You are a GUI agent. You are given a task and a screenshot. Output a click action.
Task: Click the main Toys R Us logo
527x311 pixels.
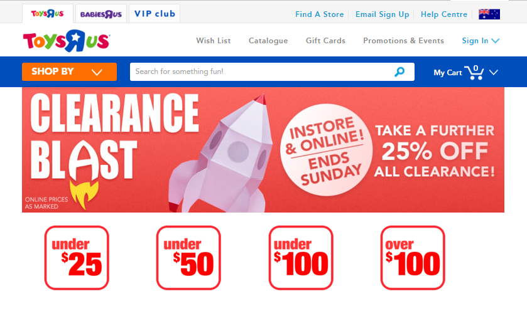(x=67, y=41)
